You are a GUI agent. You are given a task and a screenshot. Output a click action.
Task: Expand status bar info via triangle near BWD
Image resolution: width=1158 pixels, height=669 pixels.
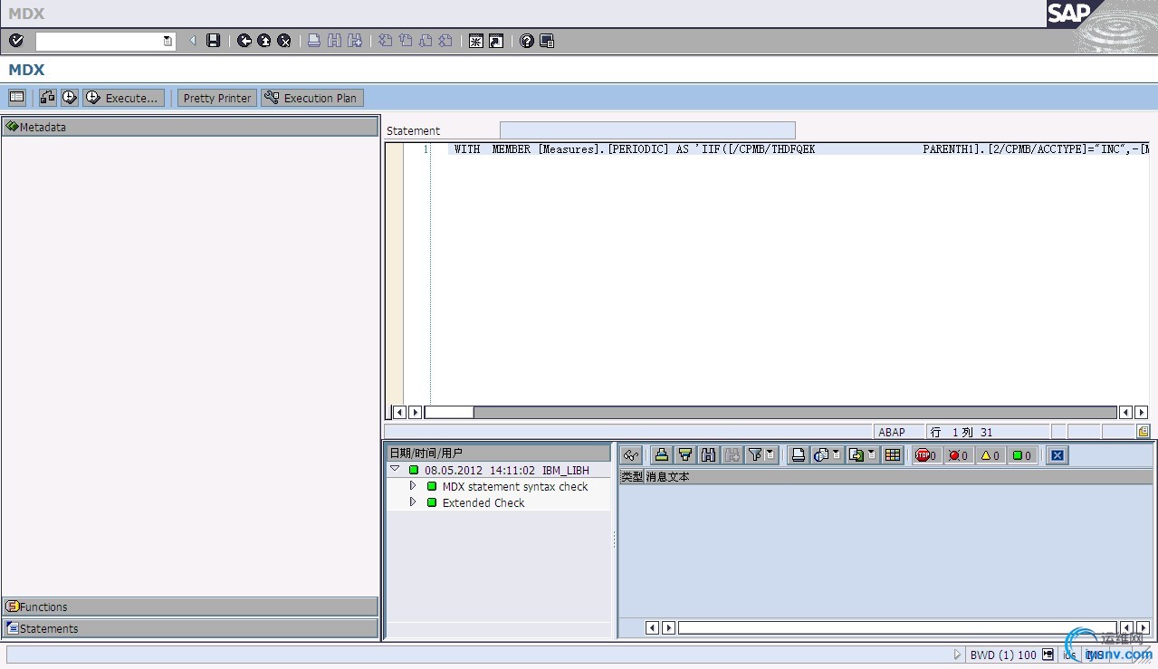958,655
